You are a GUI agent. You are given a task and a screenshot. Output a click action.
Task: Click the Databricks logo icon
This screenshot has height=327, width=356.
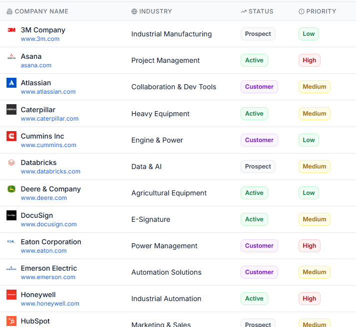11,163
